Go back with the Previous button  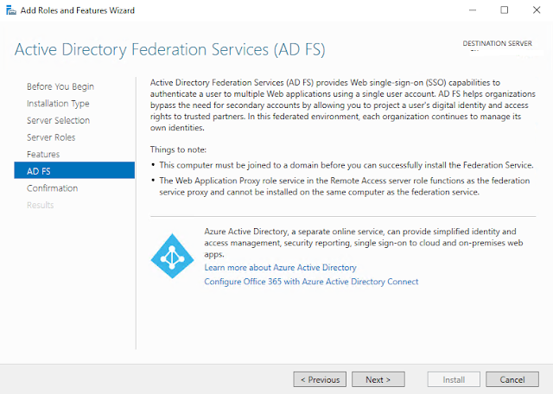[x=320, y=379]
